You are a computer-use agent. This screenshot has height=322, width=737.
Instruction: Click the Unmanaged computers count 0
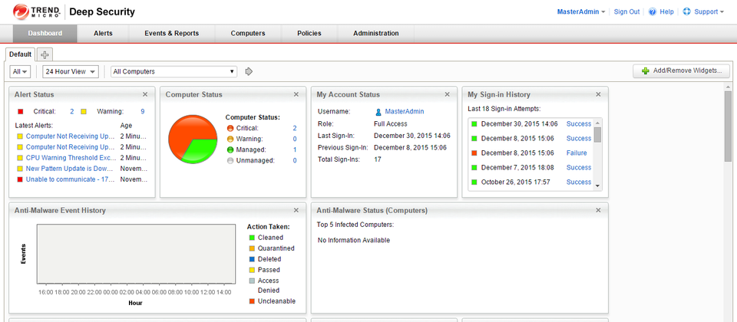(295, 160)
